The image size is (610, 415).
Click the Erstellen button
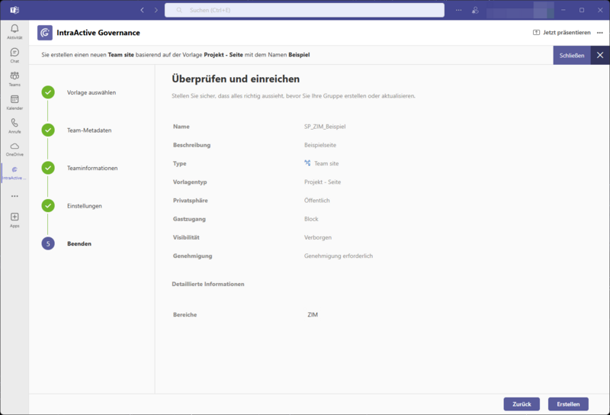click(568, 404)
